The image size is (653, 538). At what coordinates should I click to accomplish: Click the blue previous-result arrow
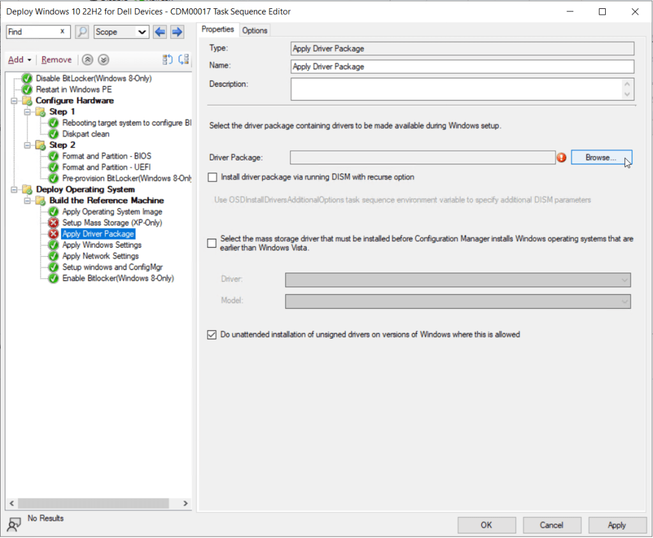pos(159,32)
